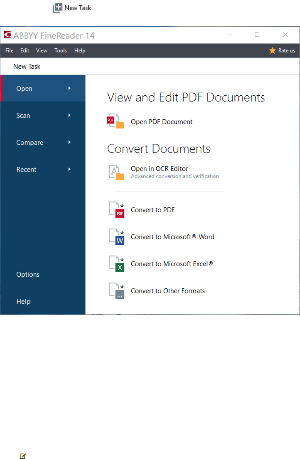Open the View menu
The width and height of the screenshot is (300, 459).
(42, 50)
